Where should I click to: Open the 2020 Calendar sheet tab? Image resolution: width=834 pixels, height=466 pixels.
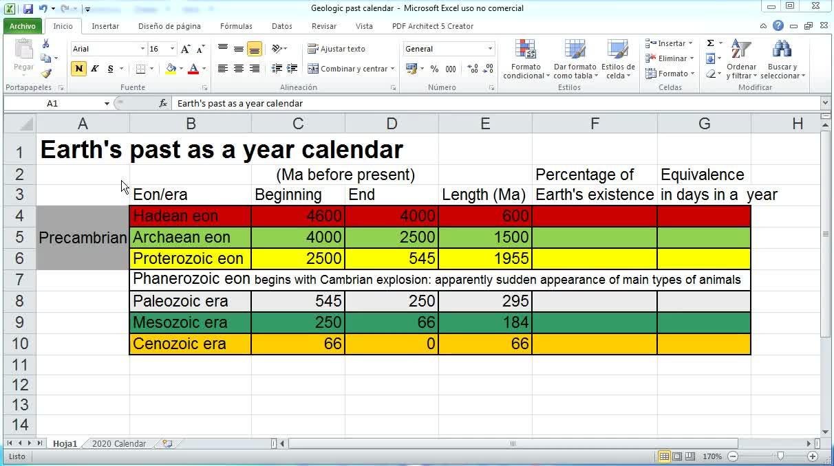(119, 444)
